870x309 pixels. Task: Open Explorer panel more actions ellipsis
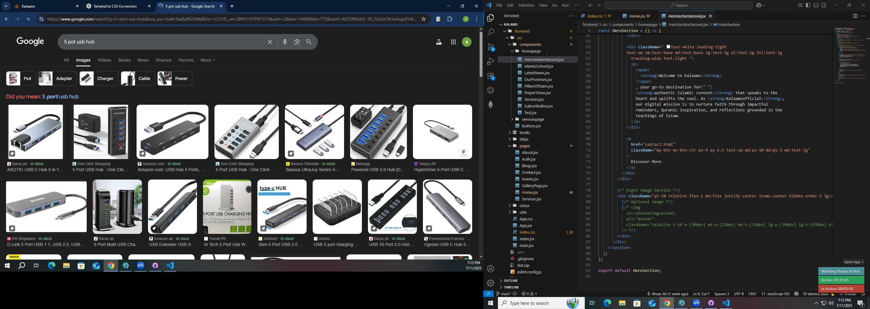(571, 16)
